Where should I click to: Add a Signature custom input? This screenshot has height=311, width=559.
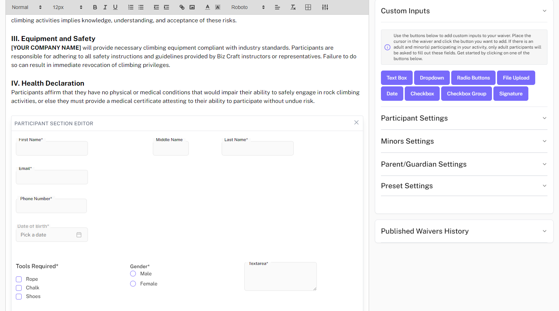pos(510,94)
